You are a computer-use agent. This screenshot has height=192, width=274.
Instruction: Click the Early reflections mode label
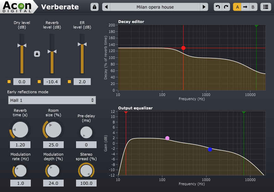point(28,92)
